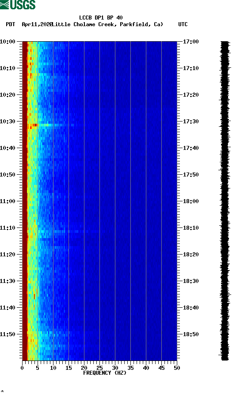The width and height of the screenshot is (244, 396).
Task: Click the 17:30 UTC time label
Action: [x=191, y=121]
